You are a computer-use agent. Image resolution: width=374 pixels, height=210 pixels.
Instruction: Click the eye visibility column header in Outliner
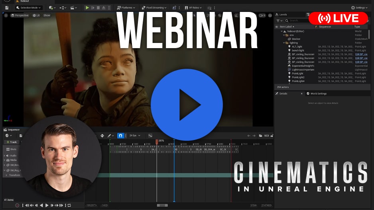tap(277, 27)
